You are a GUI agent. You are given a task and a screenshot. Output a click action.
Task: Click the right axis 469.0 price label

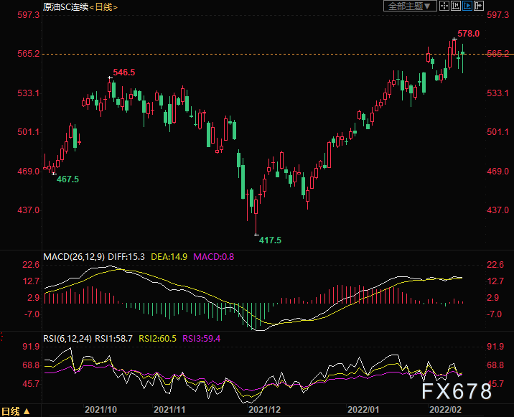(498, 171)
